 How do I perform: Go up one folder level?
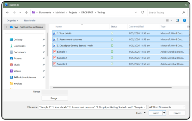[26, 12]
